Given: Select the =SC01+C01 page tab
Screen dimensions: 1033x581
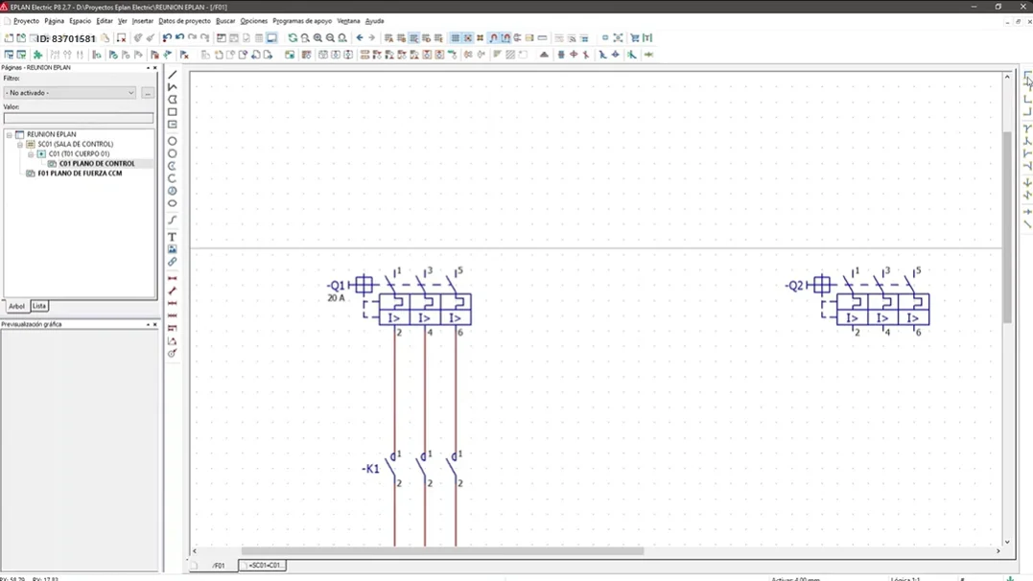Looking at the screenshot, I should [263, 566].
